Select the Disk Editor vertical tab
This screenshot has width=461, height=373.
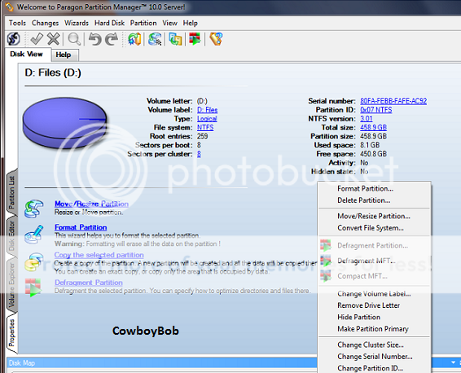coord(11,237)
